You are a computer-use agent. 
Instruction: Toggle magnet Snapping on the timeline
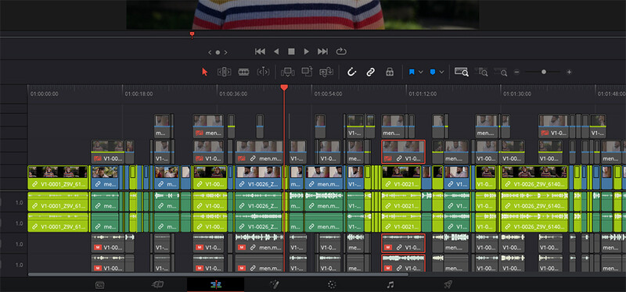(x=351, y=72)
